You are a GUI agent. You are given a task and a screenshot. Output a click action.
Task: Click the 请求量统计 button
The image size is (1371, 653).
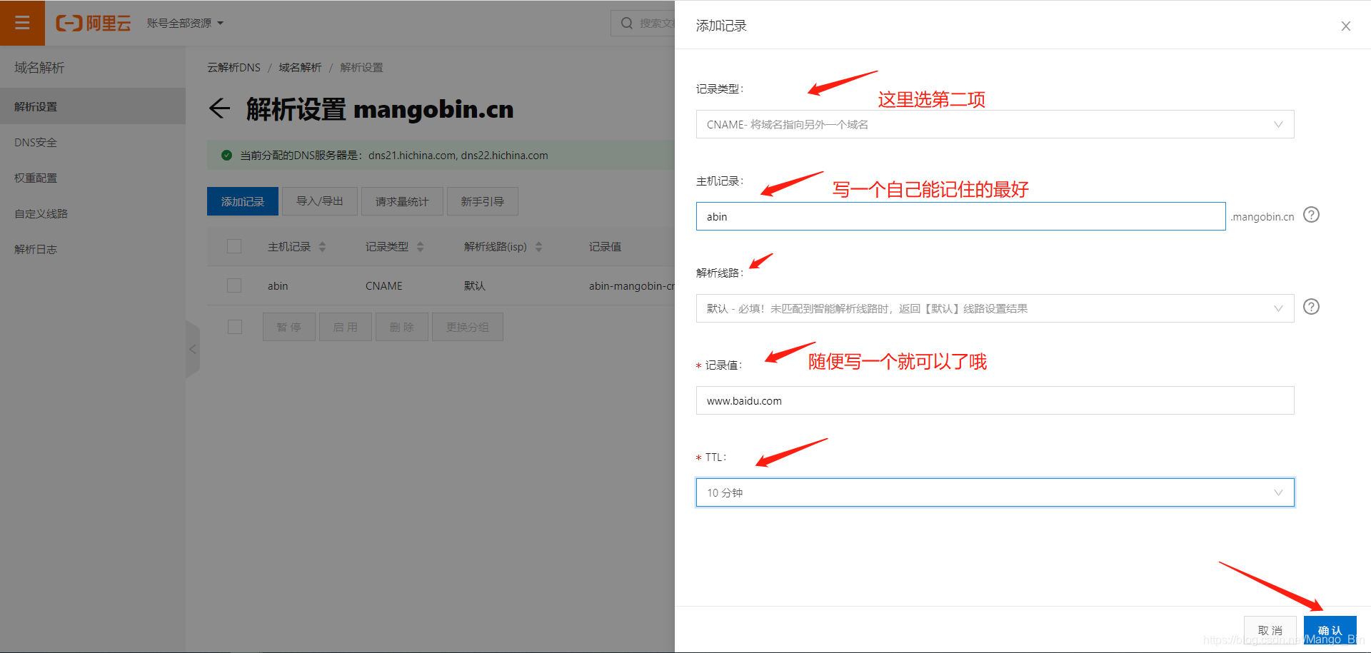[x=402, y=201]
